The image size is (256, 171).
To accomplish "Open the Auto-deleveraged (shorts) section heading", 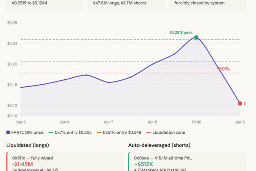I will pos(159,145).
